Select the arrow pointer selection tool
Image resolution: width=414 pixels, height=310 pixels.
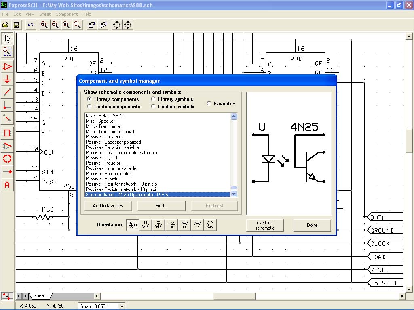7,39
